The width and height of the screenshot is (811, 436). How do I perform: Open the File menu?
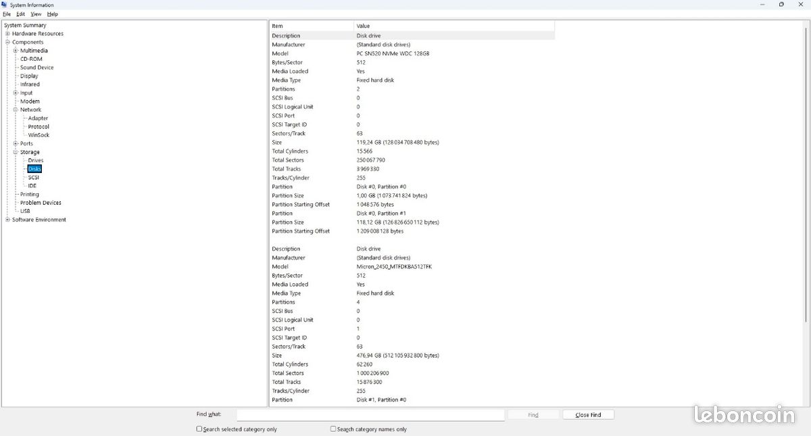tap(7, 14)
